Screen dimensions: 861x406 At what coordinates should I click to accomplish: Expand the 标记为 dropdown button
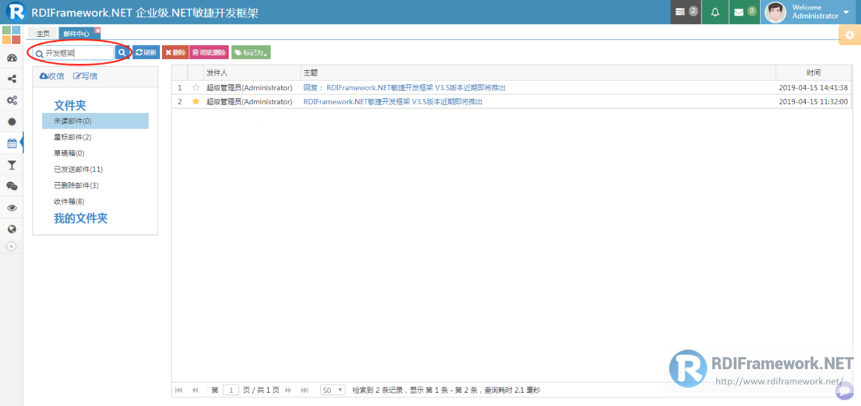pos(251,53)
